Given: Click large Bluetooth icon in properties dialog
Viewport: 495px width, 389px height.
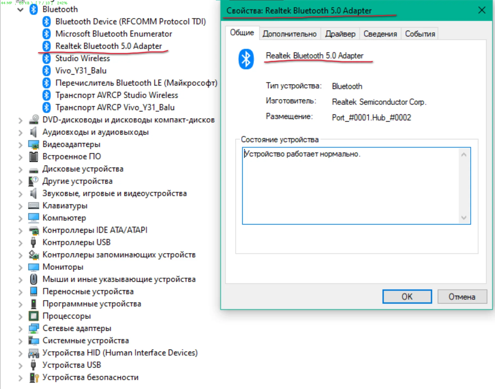Looking at the screenshot, I should tap(246, 59).
